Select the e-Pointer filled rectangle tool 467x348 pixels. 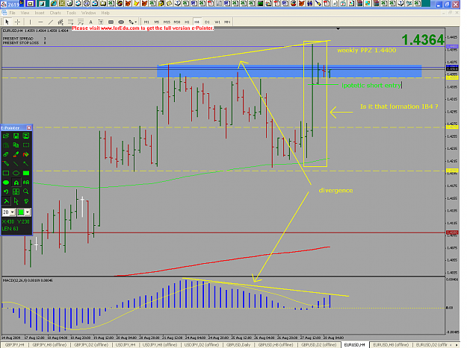26,173
